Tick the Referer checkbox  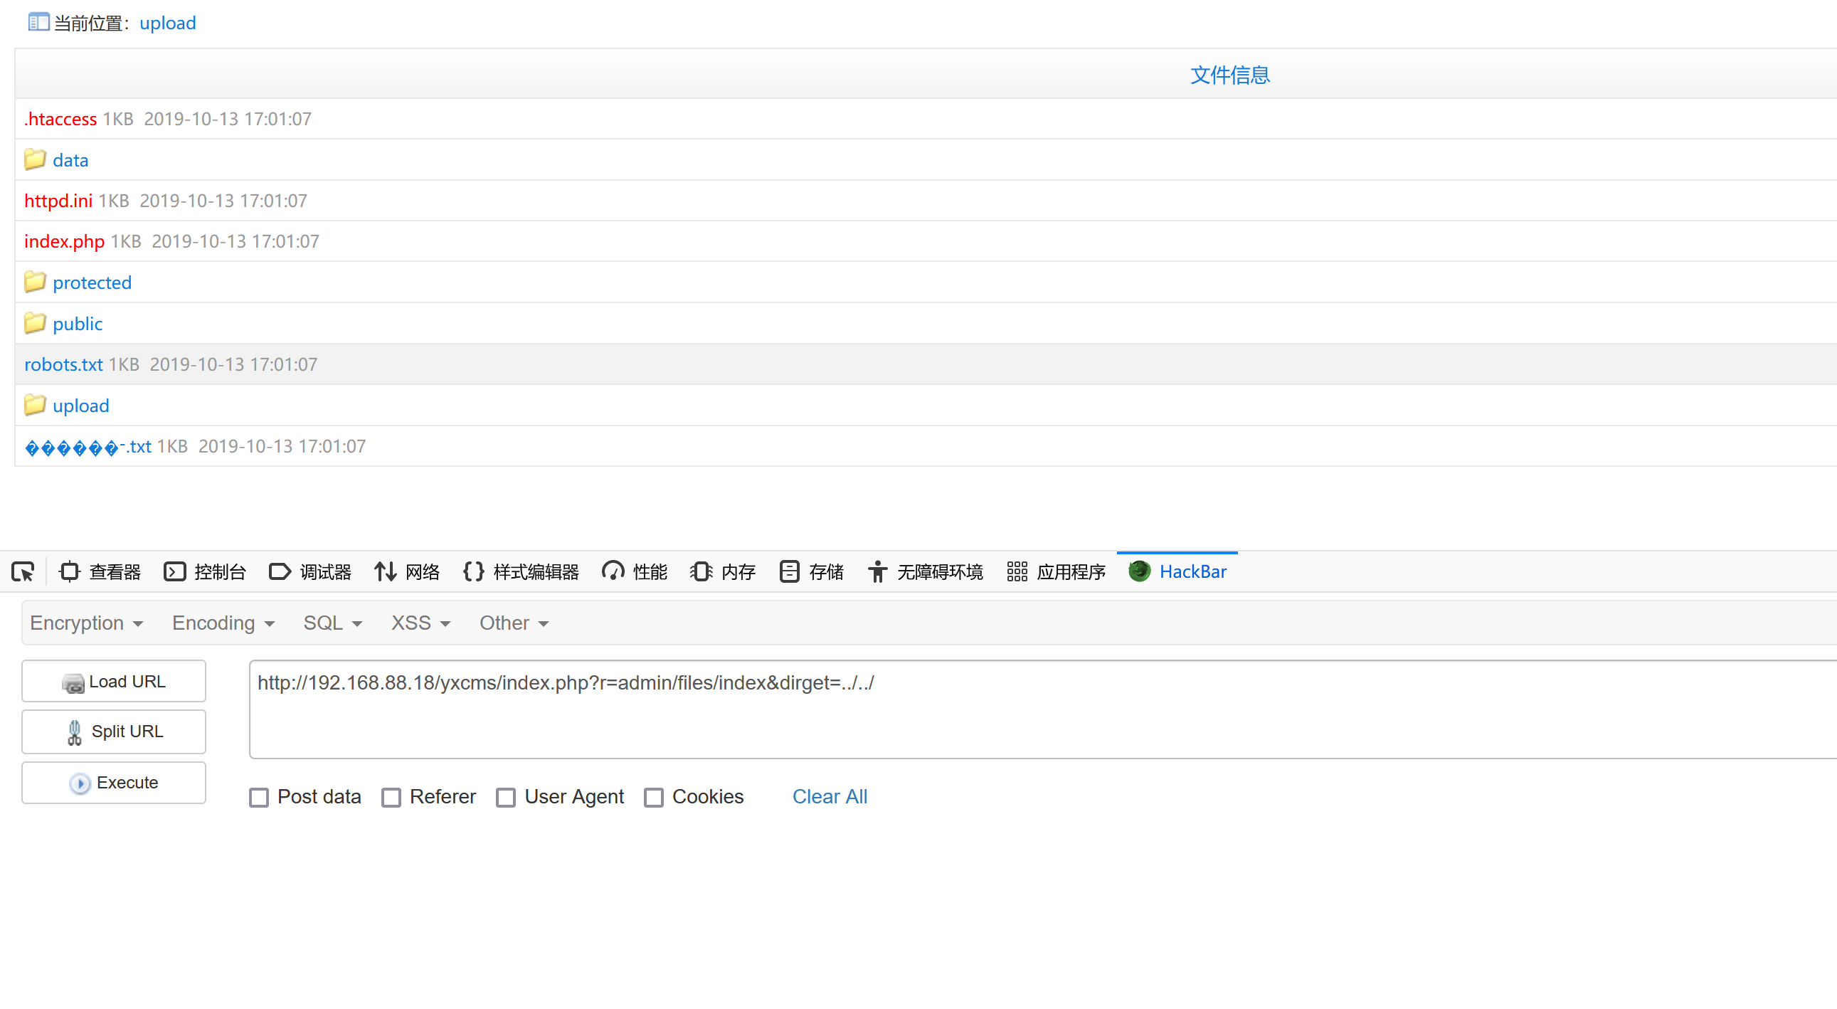391,797
